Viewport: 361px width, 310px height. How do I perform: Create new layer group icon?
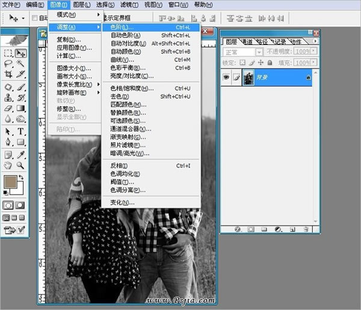pos(264,229)
